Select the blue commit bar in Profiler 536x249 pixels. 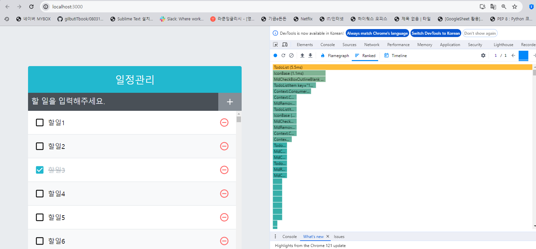pos(523,56)
